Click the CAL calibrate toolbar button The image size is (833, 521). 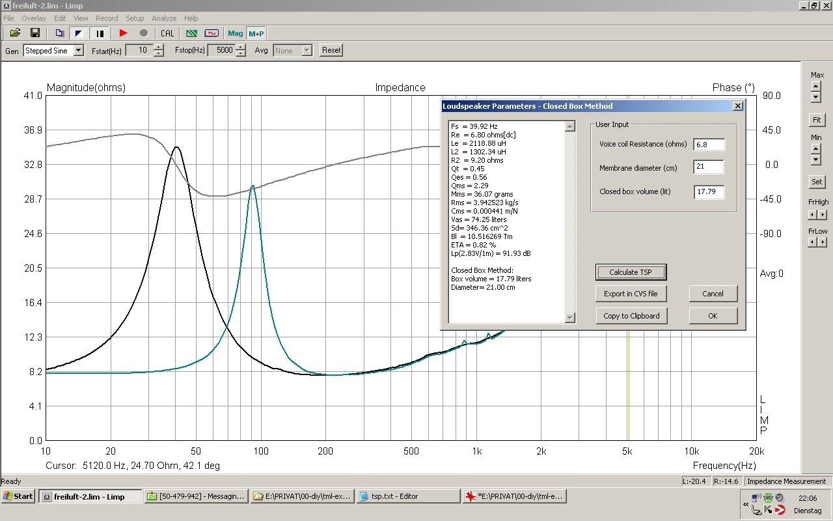[167, 33]
